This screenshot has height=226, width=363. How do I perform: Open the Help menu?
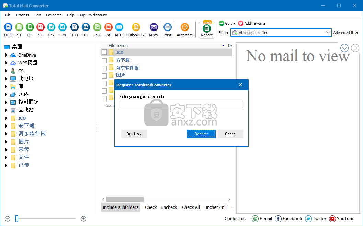[71, 15]
